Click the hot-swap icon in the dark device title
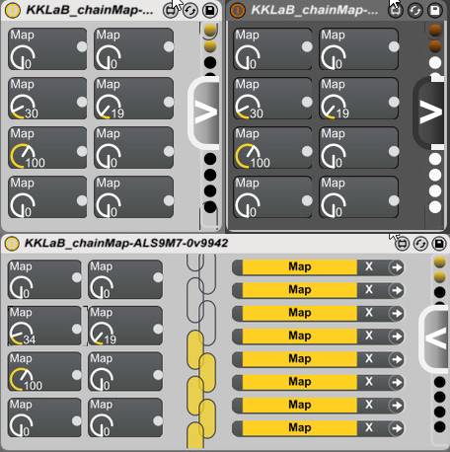This screenshot has height=452, width=450. [x=396, y=11]
